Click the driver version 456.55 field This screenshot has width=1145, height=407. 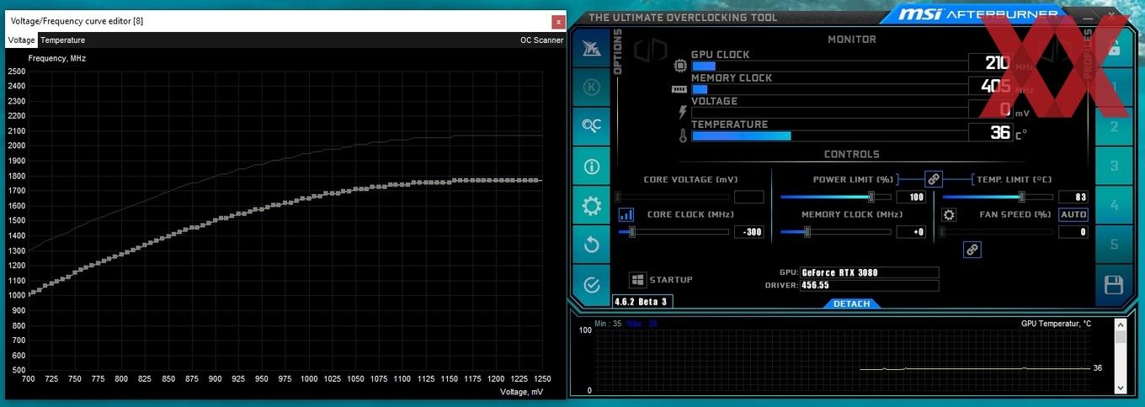coord(869,286)
